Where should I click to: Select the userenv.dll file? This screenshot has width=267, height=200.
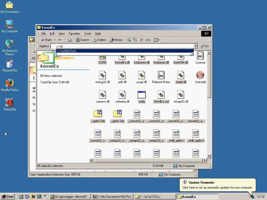pos(102,97)
